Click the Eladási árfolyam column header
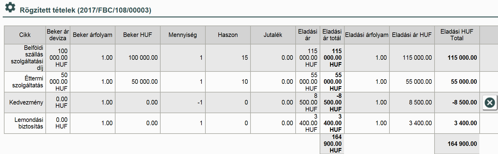Viewport: 498px width, 154px height. pos(367,35)
